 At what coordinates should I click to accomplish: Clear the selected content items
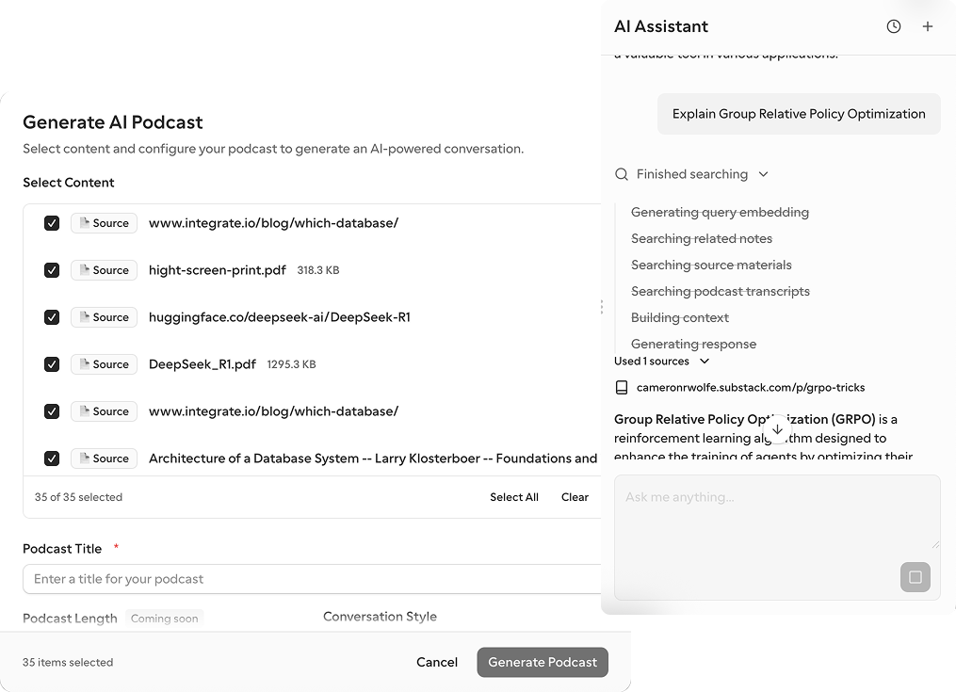(x=575, y=497)
